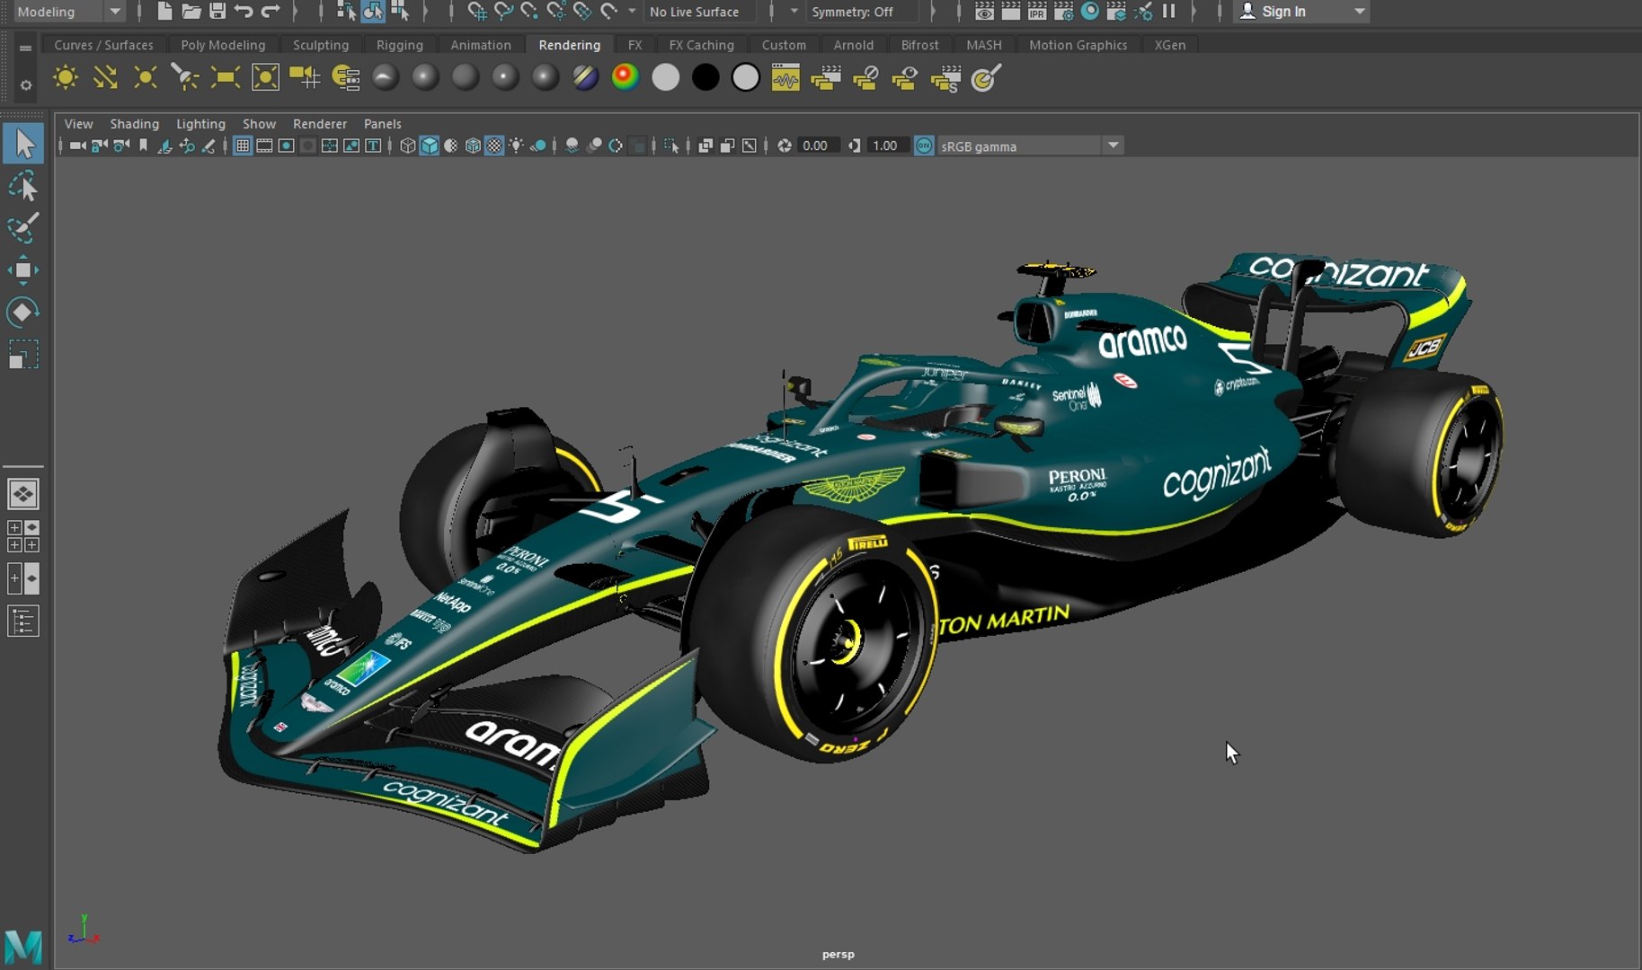The image size is (1642, 970).
Task: Toggle use all lights bulb icon
Action: pyautogui.click(x=517, y=145)
